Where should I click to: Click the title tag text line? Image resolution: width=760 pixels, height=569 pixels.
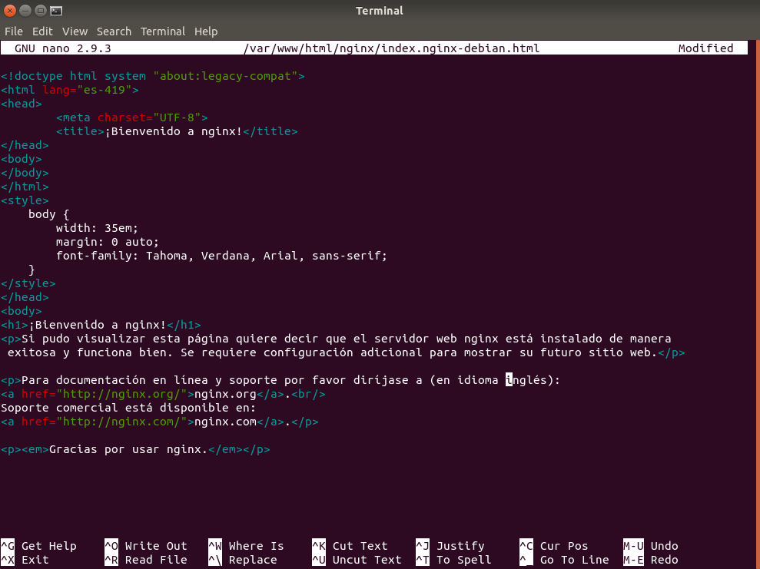pyautogui.click(x=177, y=131)
